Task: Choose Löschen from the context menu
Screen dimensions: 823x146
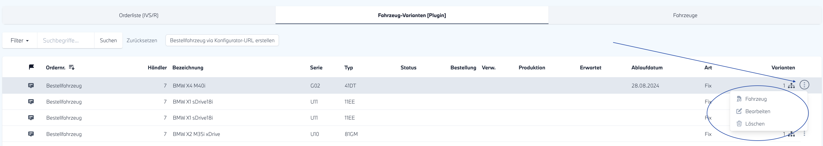Action: 755,124
